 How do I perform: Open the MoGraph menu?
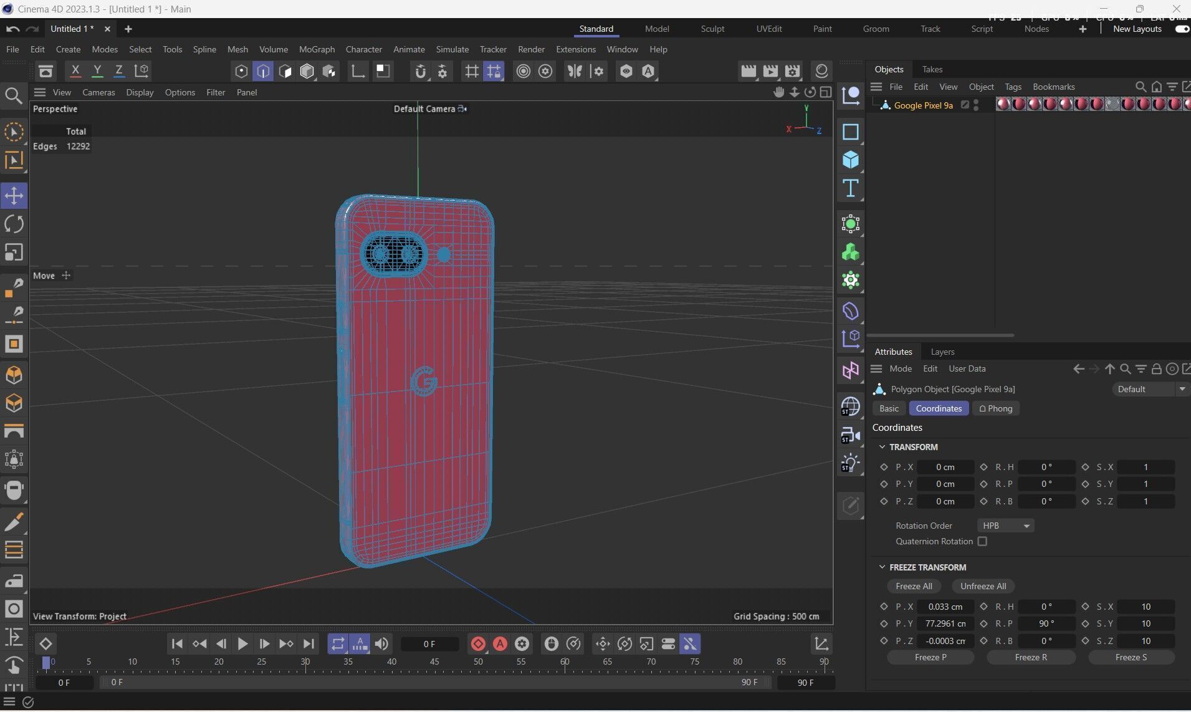click(x=317, y=49)
